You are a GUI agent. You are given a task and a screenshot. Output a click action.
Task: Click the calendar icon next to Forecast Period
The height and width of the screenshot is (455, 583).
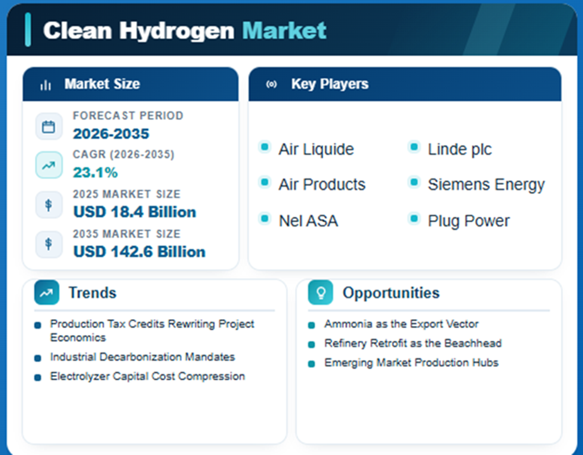click(x=49, y=127)
